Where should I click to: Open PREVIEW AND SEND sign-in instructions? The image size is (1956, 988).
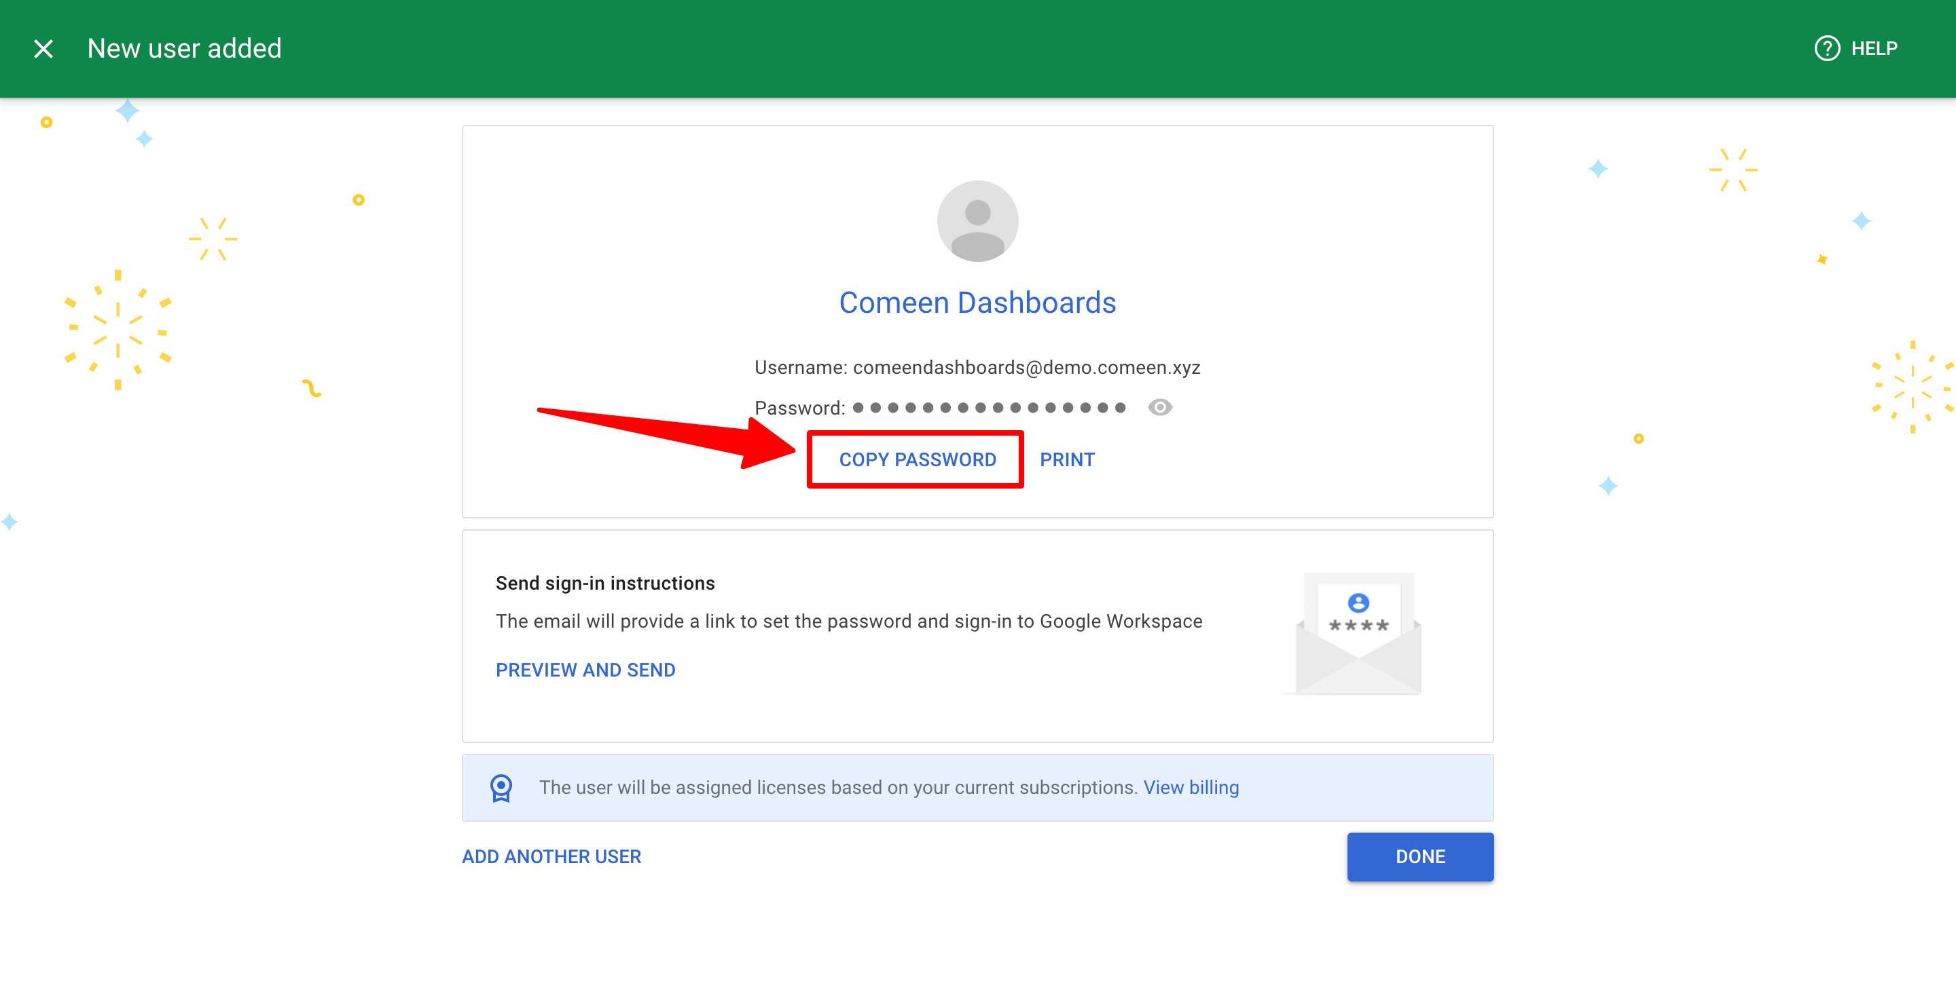click(x=585, y=670)
